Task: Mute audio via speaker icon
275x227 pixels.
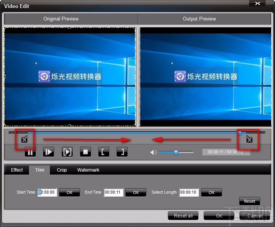Action: tap(153, 152)
